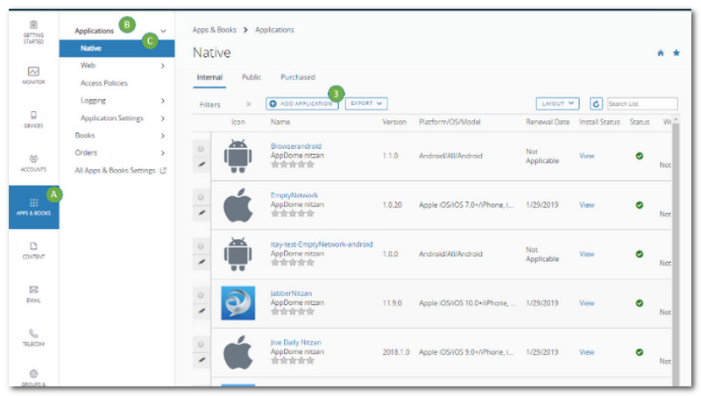Collapse the Applications menu chevron
701x396 pixels.
tap(163, 31)
